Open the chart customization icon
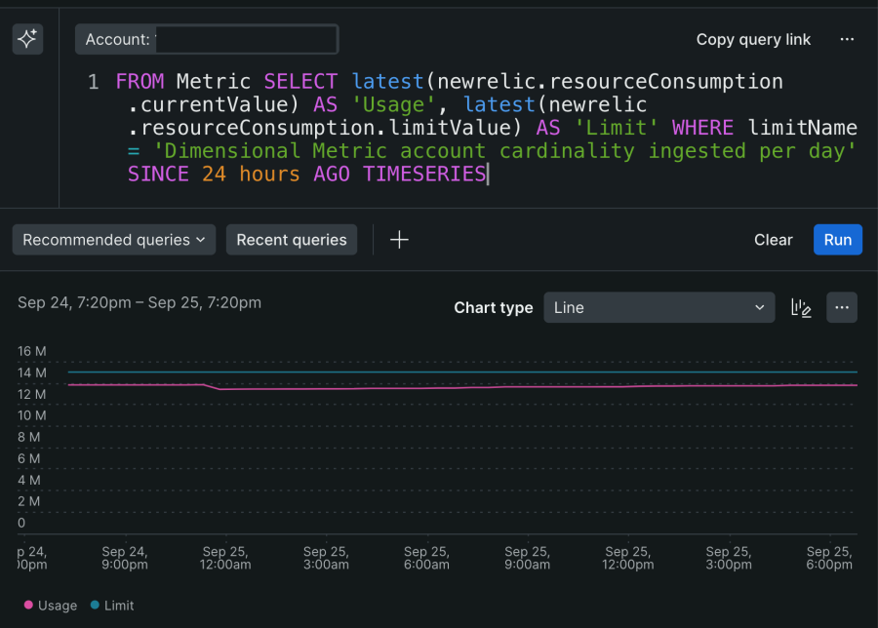878x628 pixels. click(801, 307)
